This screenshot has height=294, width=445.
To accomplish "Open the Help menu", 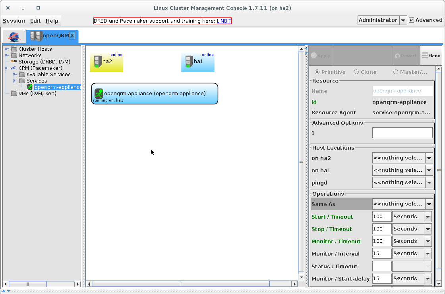I will point(52,21).
